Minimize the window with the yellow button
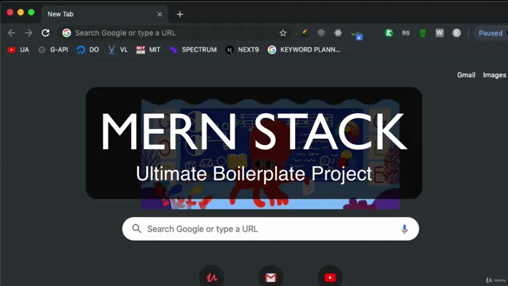508x286 pixels. 21,13
